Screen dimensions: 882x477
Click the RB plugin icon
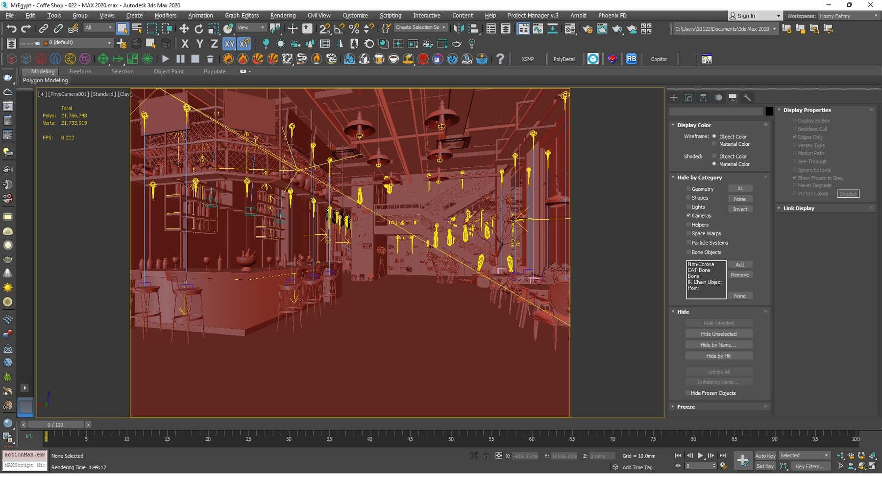tap(631, 59)
